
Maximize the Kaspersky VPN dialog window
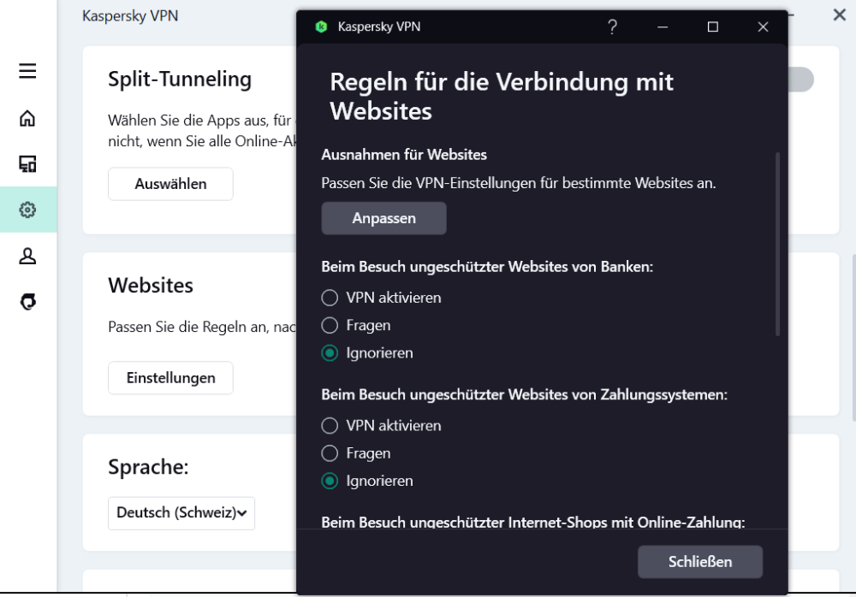[712, 27]
